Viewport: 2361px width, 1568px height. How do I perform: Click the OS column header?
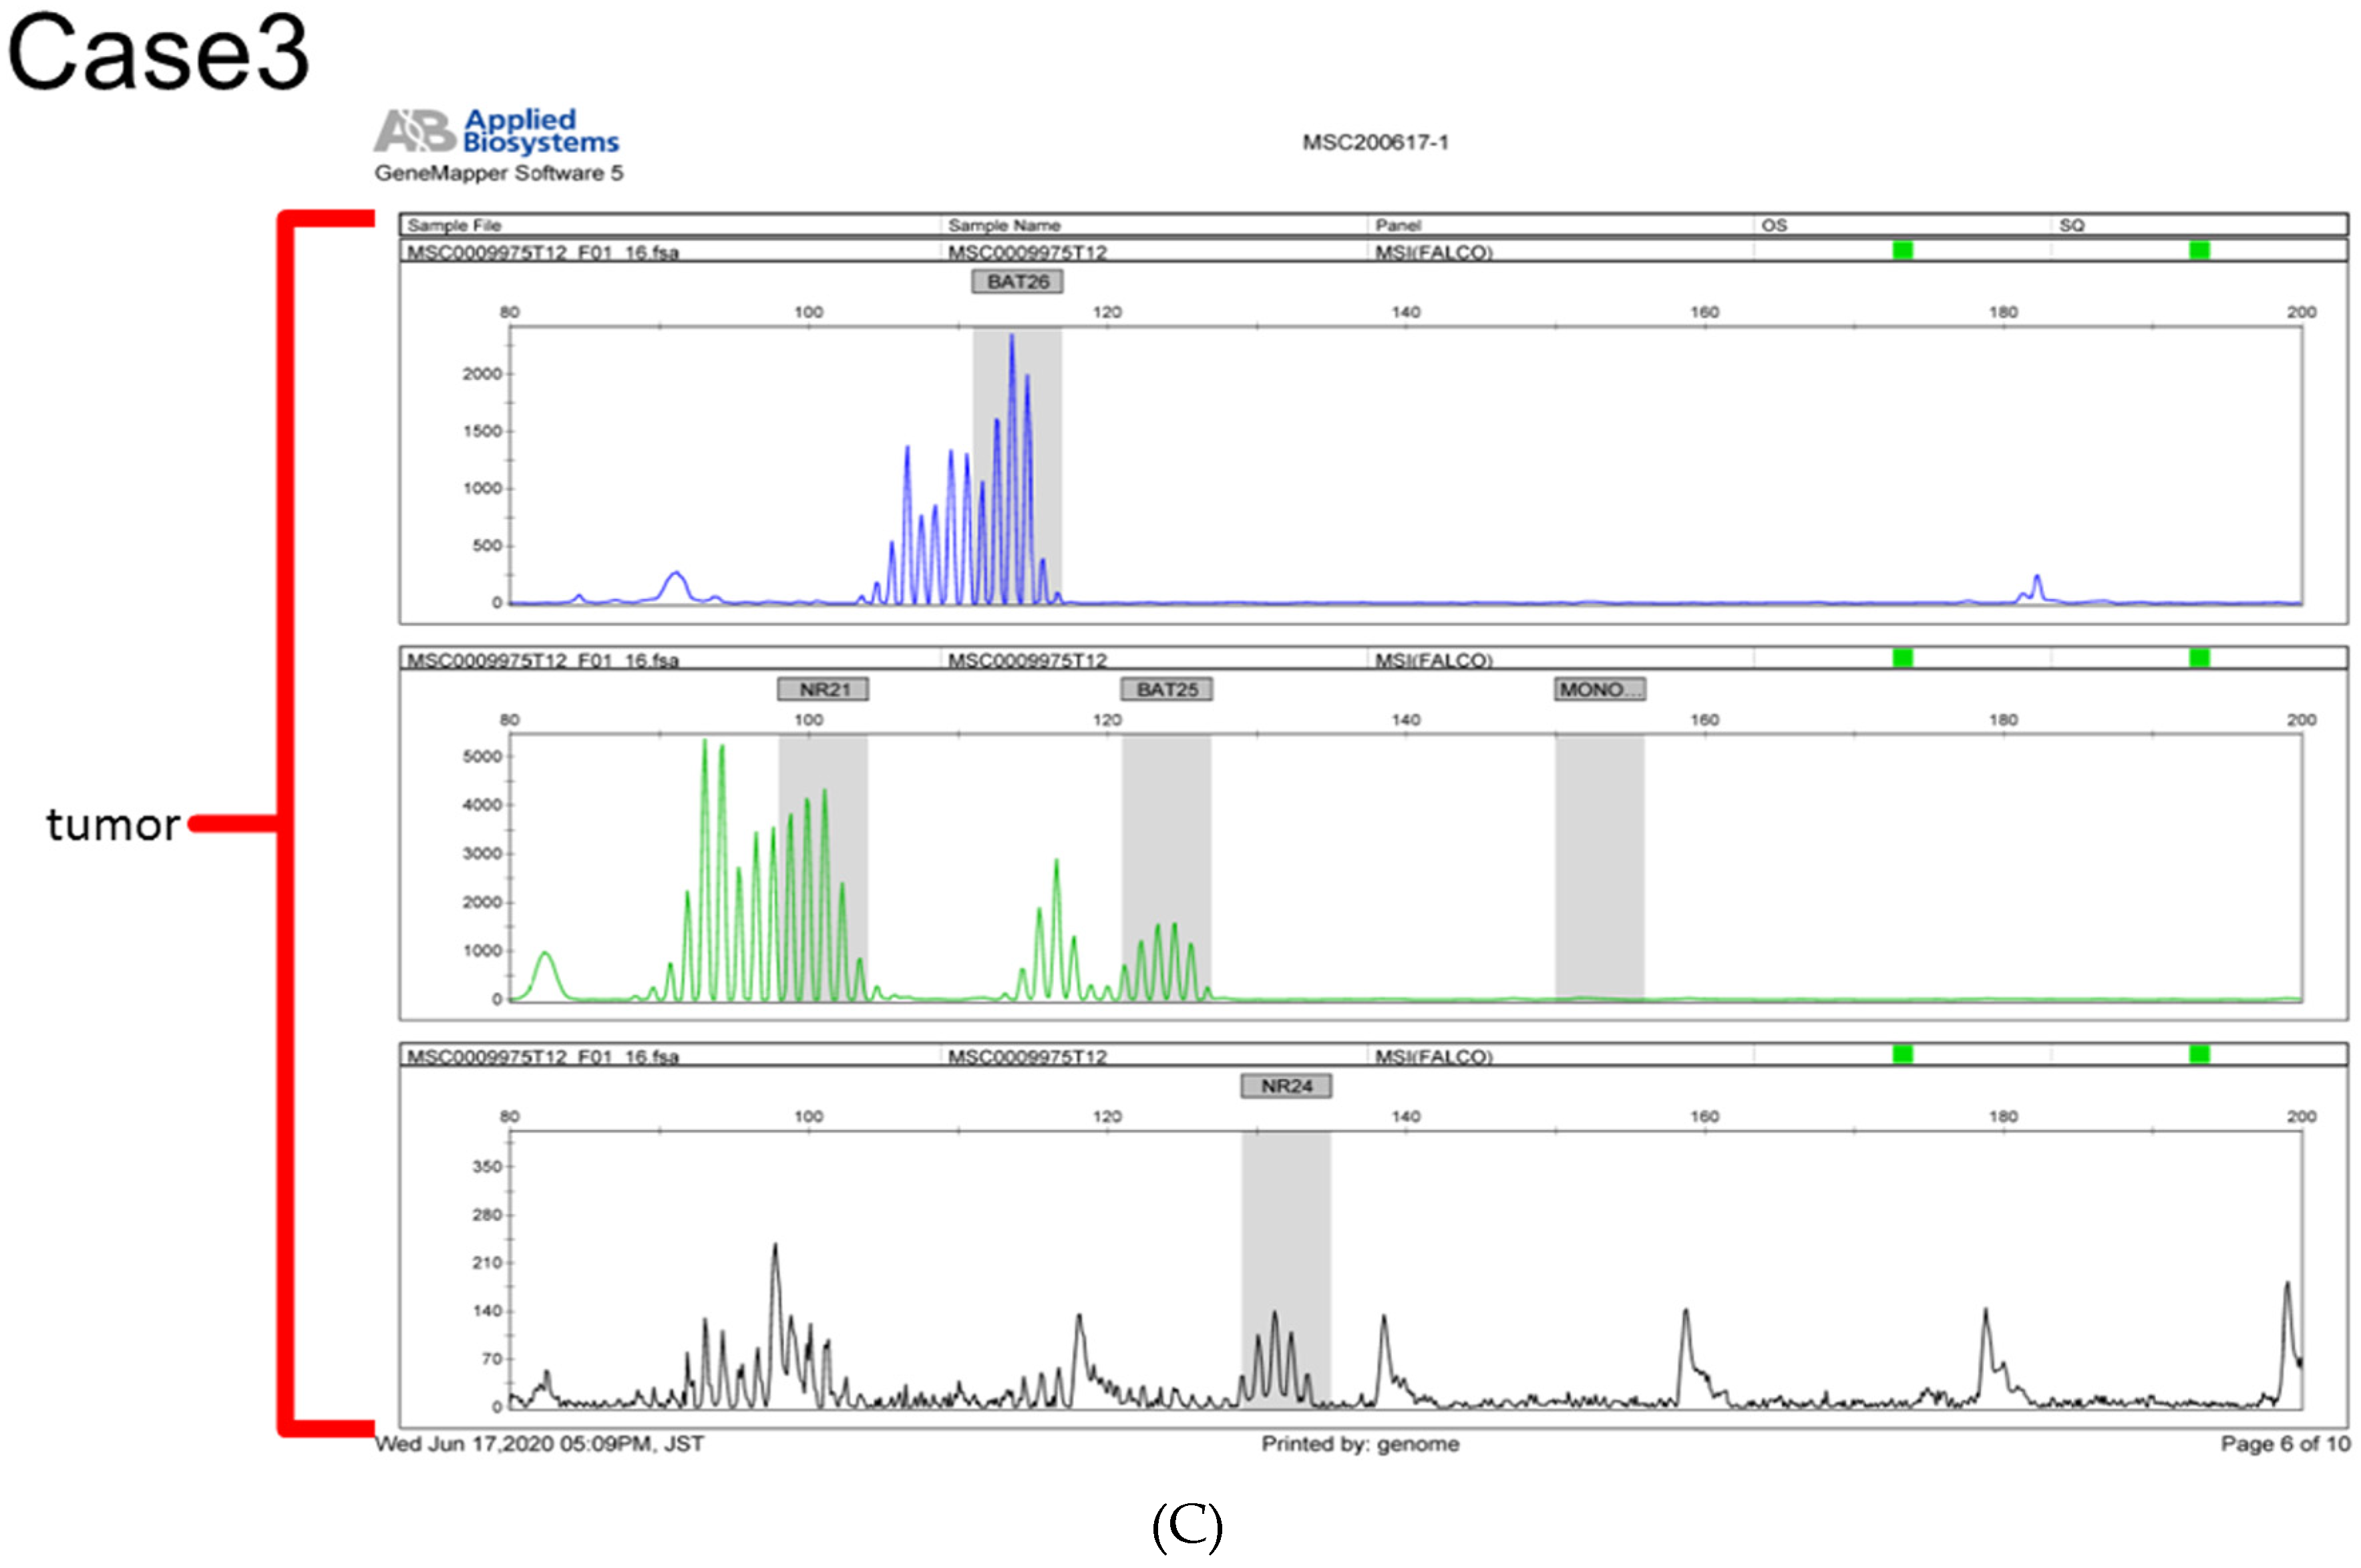(1773, 225)
